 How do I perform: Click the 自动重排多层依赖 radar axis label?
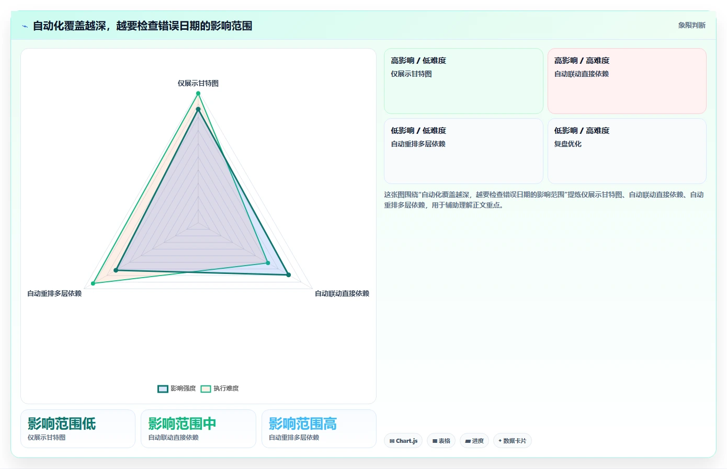click(54, 293)
